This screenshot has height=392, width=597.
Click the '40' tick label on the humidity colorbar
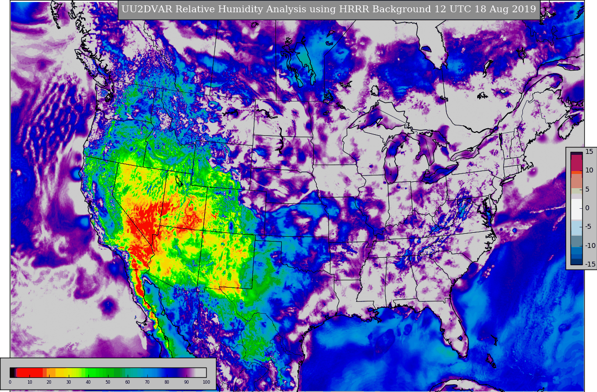88,382
